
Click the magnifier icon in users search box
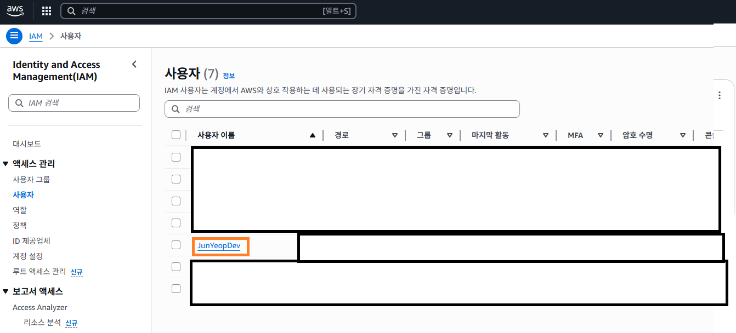tap(176, 109)
